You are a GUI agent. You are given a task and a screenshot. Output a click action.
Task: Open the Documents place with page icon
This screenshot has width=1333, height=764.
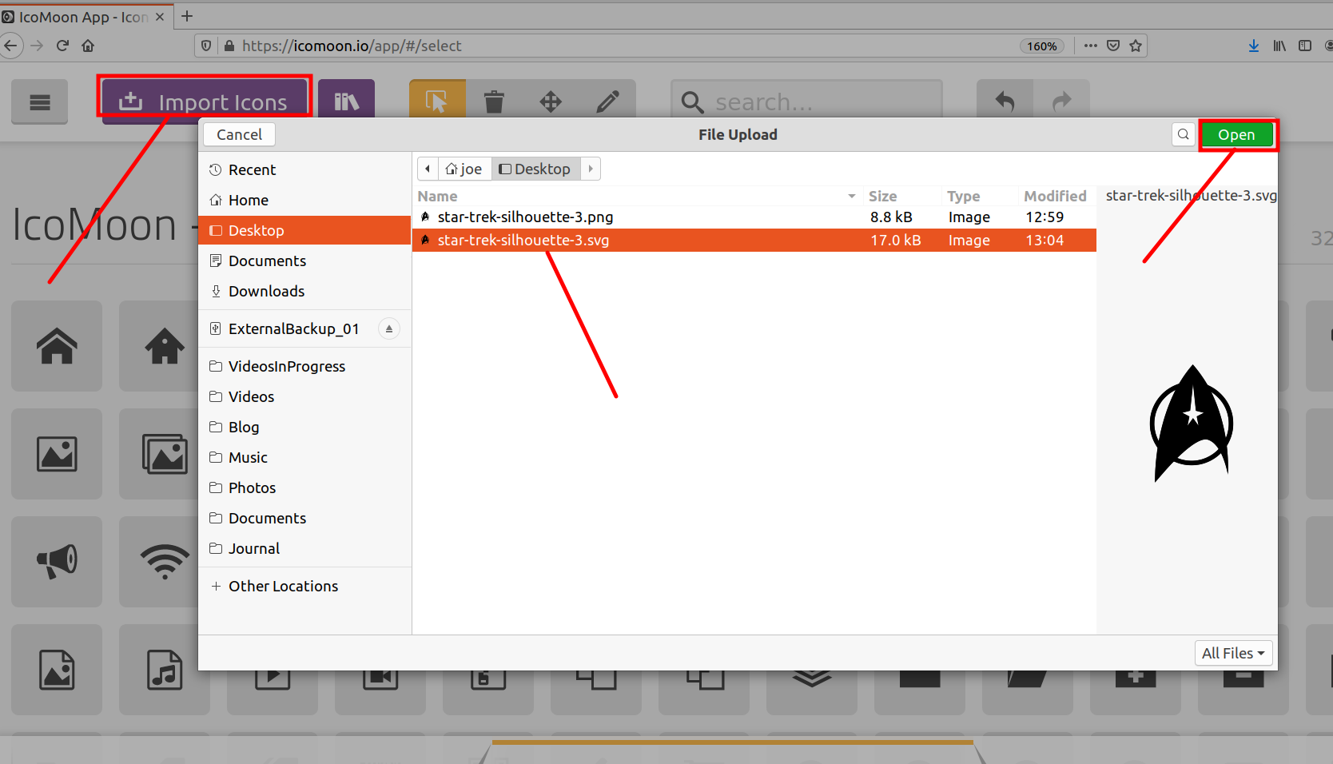[304, 261]
